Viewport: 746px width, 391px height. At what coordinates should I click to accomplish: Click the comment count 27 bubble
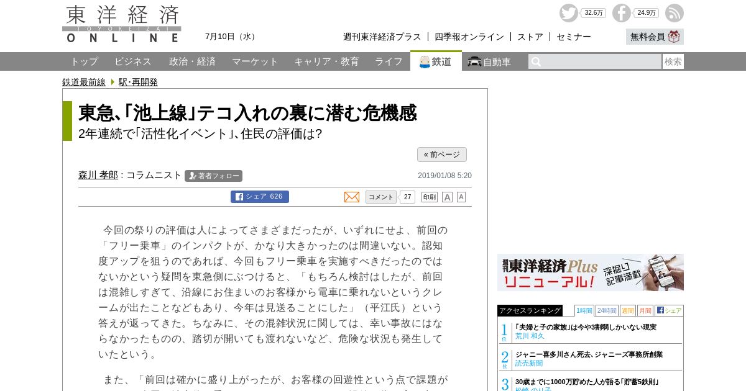click(407, 197)
